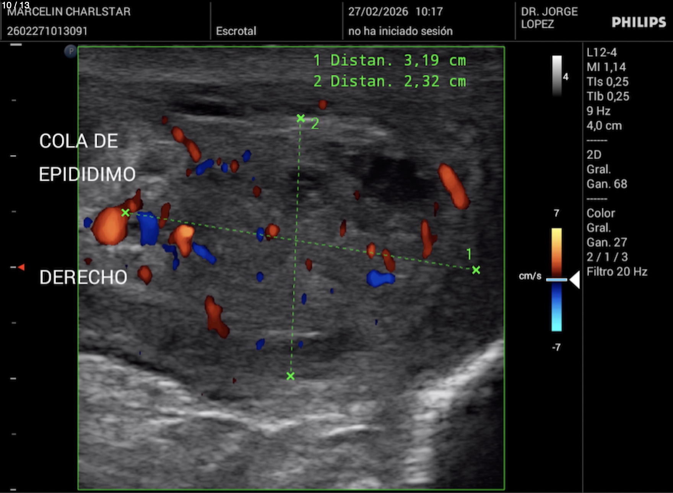Click the 'COLA DE' annotation text
673x493 pixels.
[x=78, y=141]
